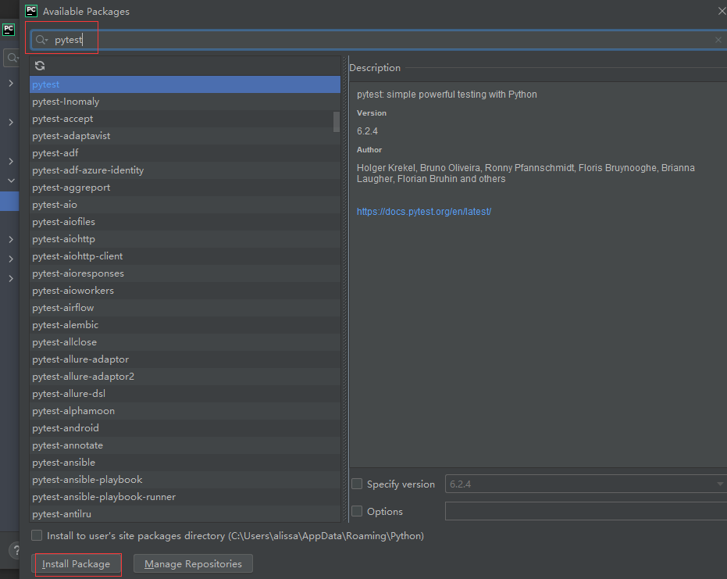Open the version dropdown showing 6.2.4
This screenshot has width=727, height=579.
pos(718,484)
